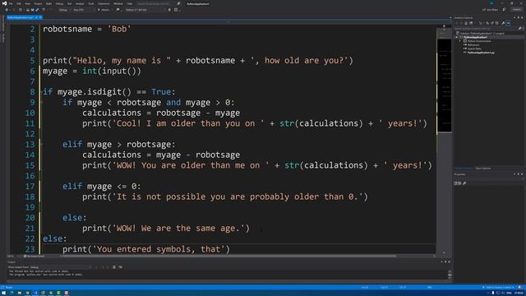Open the File menu

(x=11, y=3)
